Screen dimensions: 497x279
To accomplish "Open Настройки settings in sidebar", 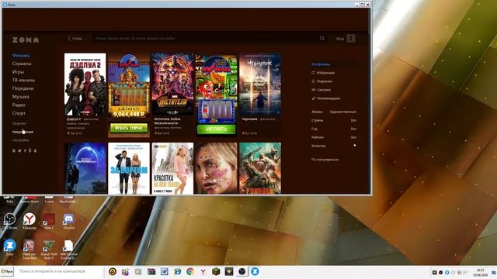I will coord(21,140).
